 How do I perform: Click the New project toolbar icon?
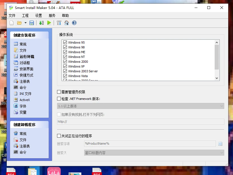(x=12, y=23)
